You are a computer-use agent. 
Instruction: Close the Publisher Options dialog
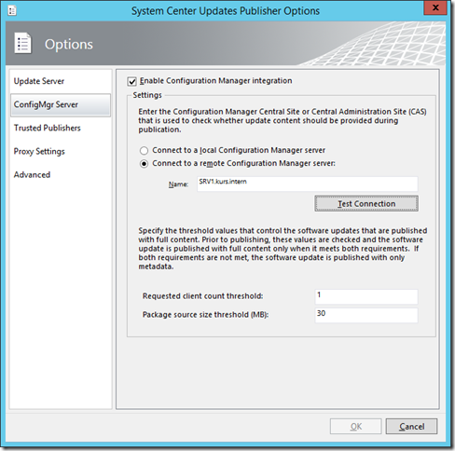pyautogui.click(x=435, y=8)
